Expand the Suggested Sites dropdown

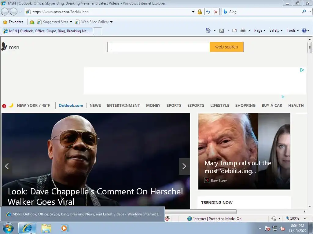(x=71, y=22)
